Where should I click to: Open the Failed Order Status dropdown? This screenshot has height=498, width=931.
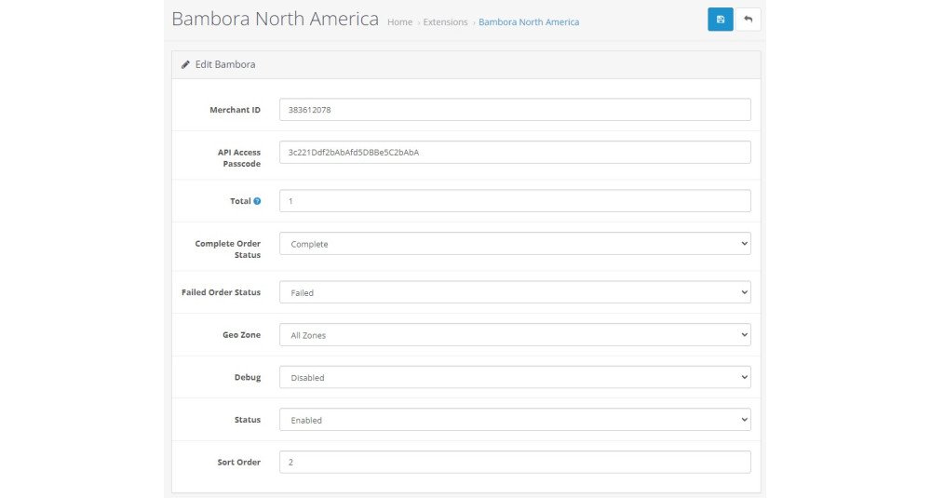pyautogui.click(x=515, y=292)
